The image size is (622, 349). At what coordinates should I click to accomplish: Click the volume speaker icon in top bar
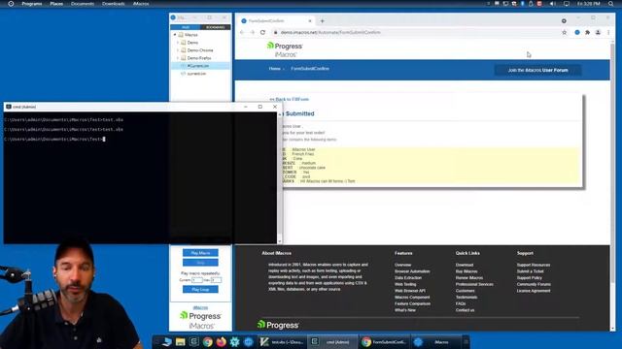(x=552, y=4)
